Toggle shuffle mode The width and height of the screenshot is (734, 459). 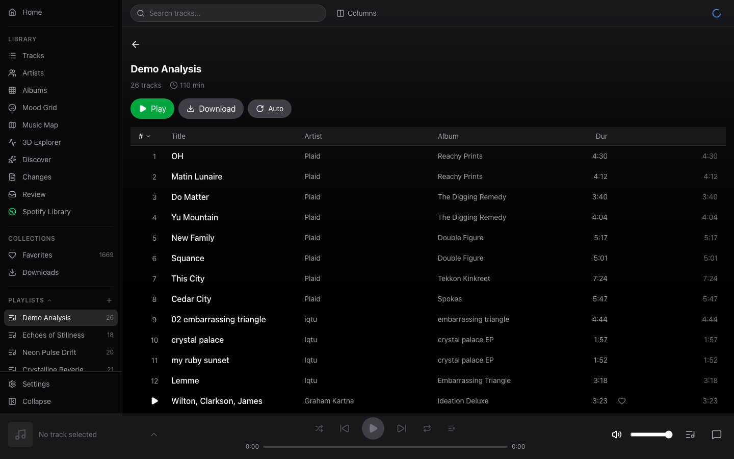tap(319, 428)
